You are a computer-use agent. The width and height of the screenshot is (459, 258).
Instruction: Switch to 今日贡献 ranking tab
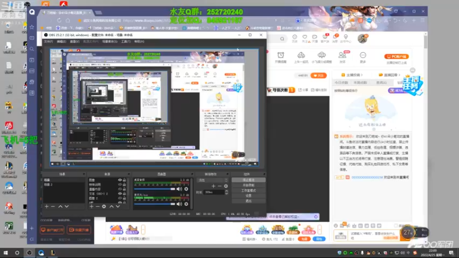click(x=341, y=83)
